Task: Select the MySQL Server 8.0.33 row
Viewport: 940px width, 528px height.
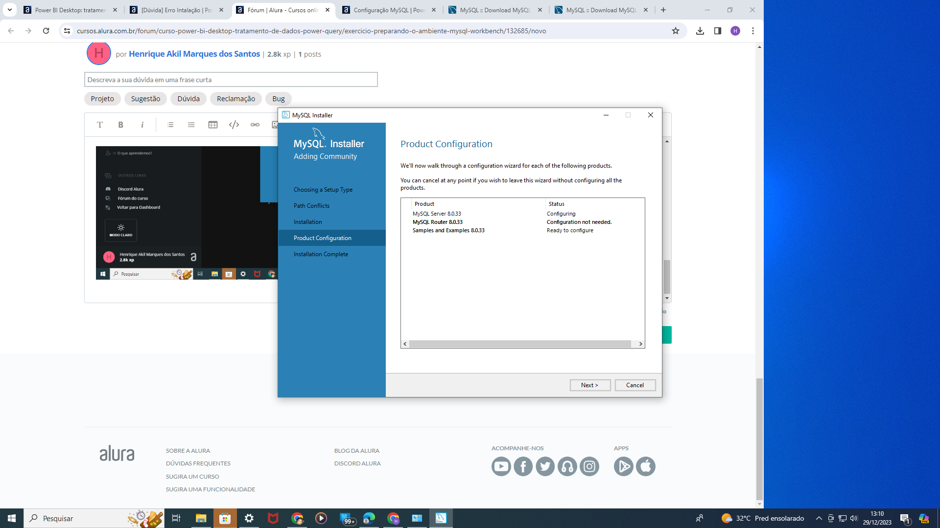Action: [x=522, y=214]
